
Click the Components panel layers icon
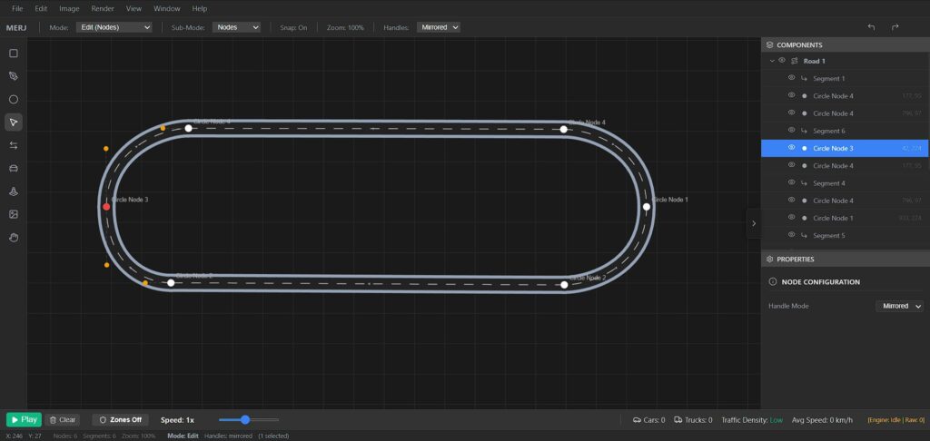tap(770, 45)
